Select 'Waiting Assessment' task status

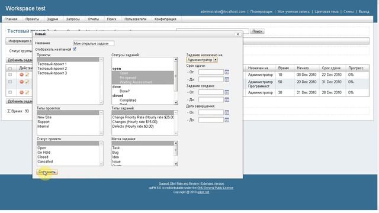coord(136,82)
